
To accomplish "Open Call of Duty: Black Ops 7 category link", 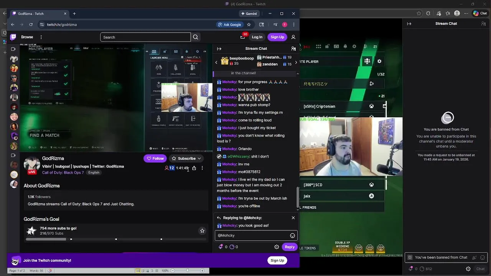I will tap(63, 172).
